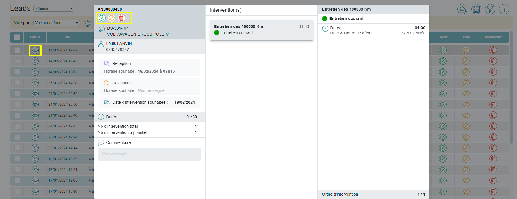Screen dimensions: 517x199
Task: Click Traiter check icon in fourth table row
Action: coord(443,83)
